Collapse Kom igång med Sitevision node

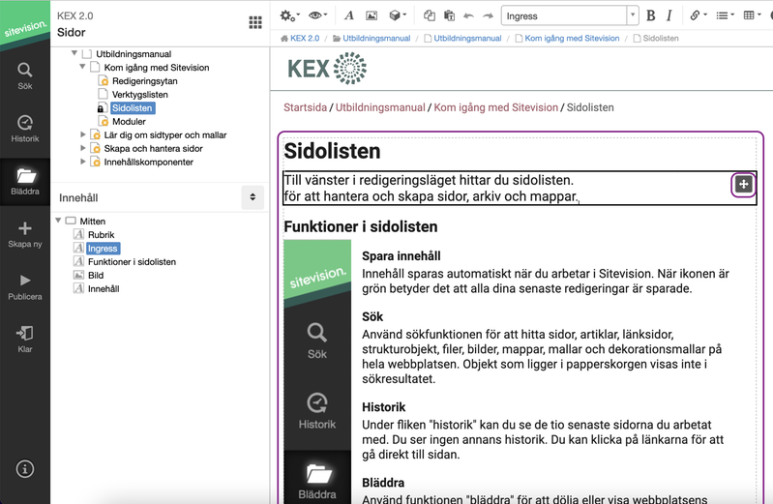pyautogui.click(x=82, y=67)
